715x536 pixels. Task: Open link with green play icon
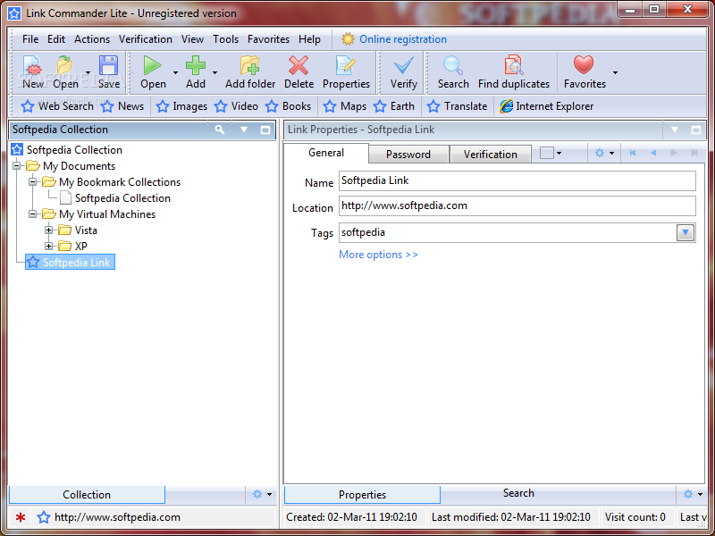(153, 72)
